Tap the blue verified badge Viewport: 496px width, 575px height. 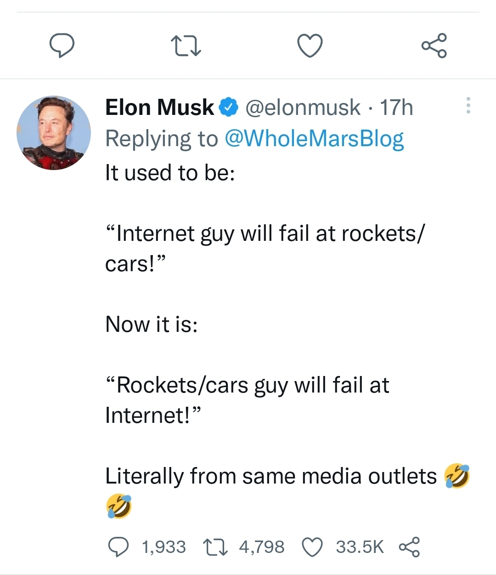click(229, 108)
